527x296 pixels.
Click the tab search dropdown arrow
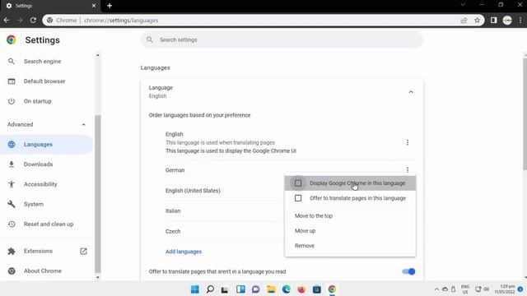[463, 5]
